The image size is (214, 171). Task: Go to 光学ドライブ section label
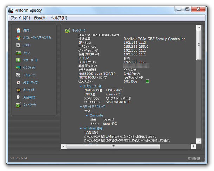tap(30, 82)
